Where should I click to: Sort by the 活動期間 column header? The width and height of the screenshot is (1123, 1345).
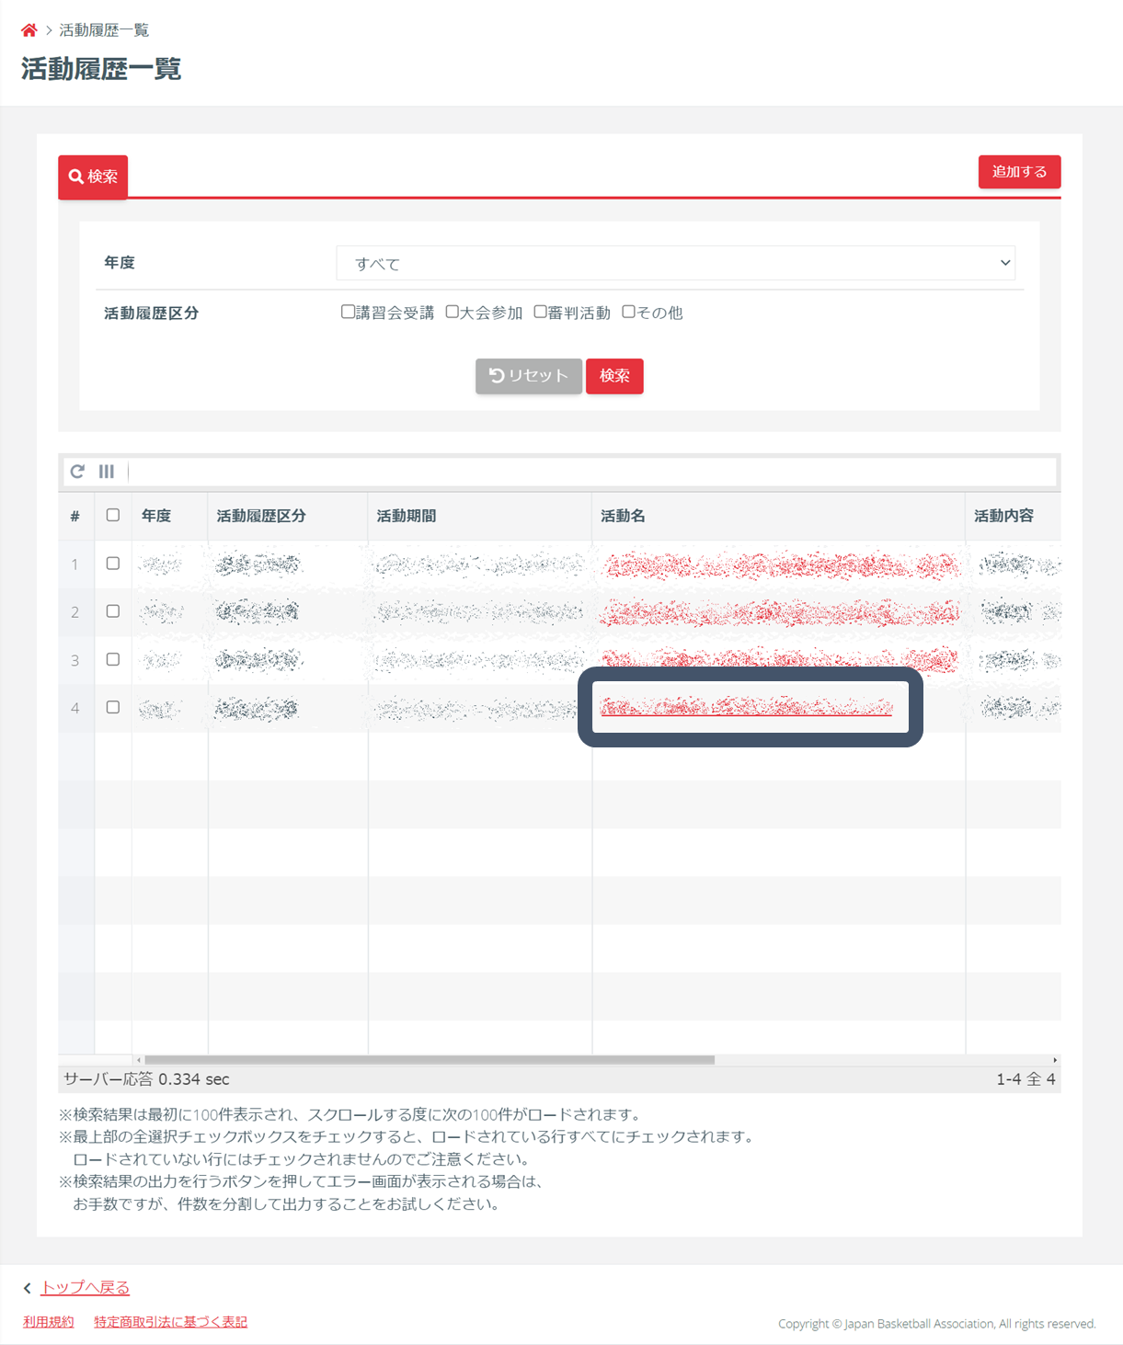pyautogui.click(x=480, y=517)
